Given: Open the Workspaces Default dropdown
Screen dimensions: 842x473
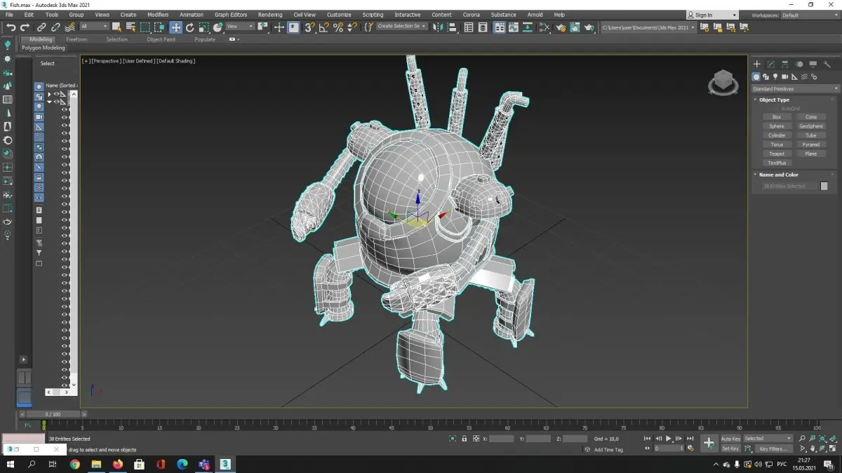Looking at the screenshot, I should (x=810, y=15).
